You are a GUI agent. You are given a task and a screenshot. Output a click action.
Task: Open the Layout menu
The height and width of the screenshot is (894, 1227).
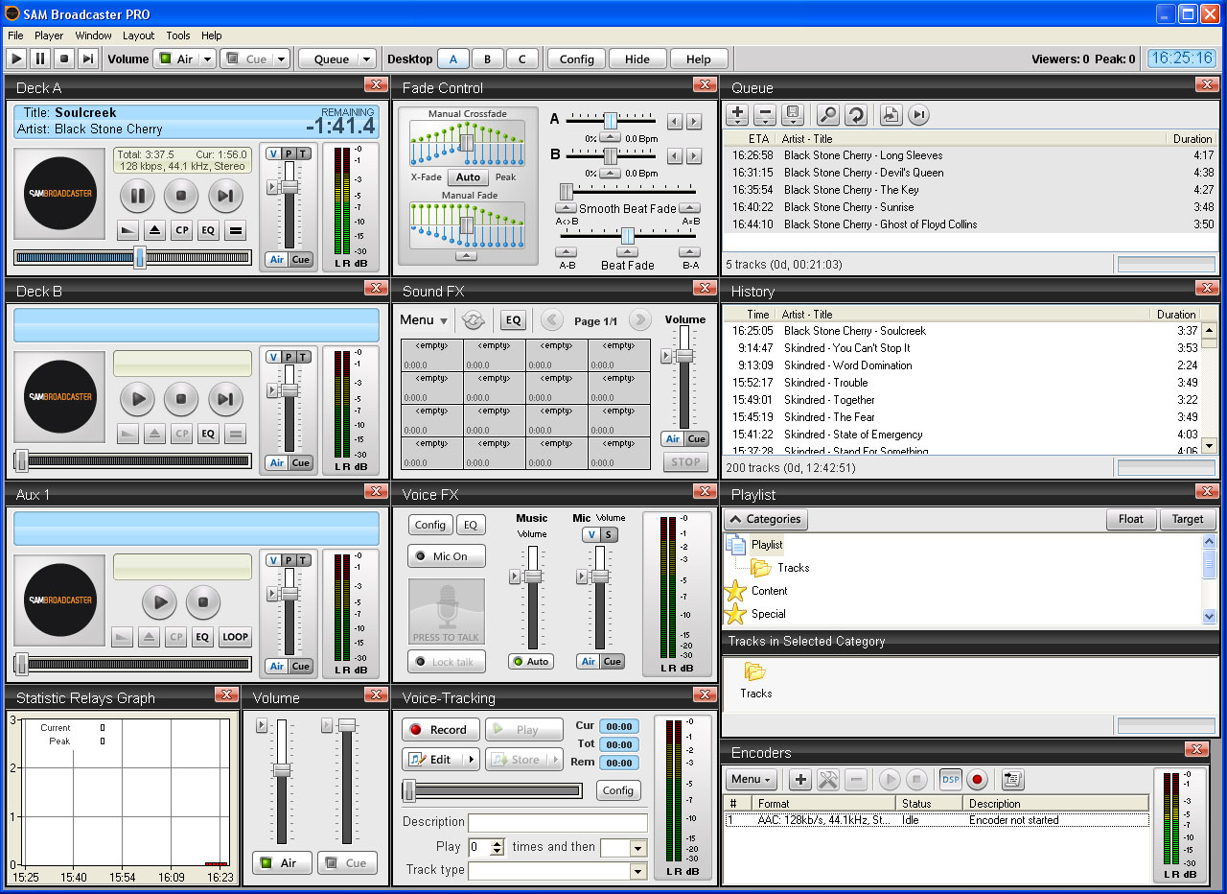point(139,35)
